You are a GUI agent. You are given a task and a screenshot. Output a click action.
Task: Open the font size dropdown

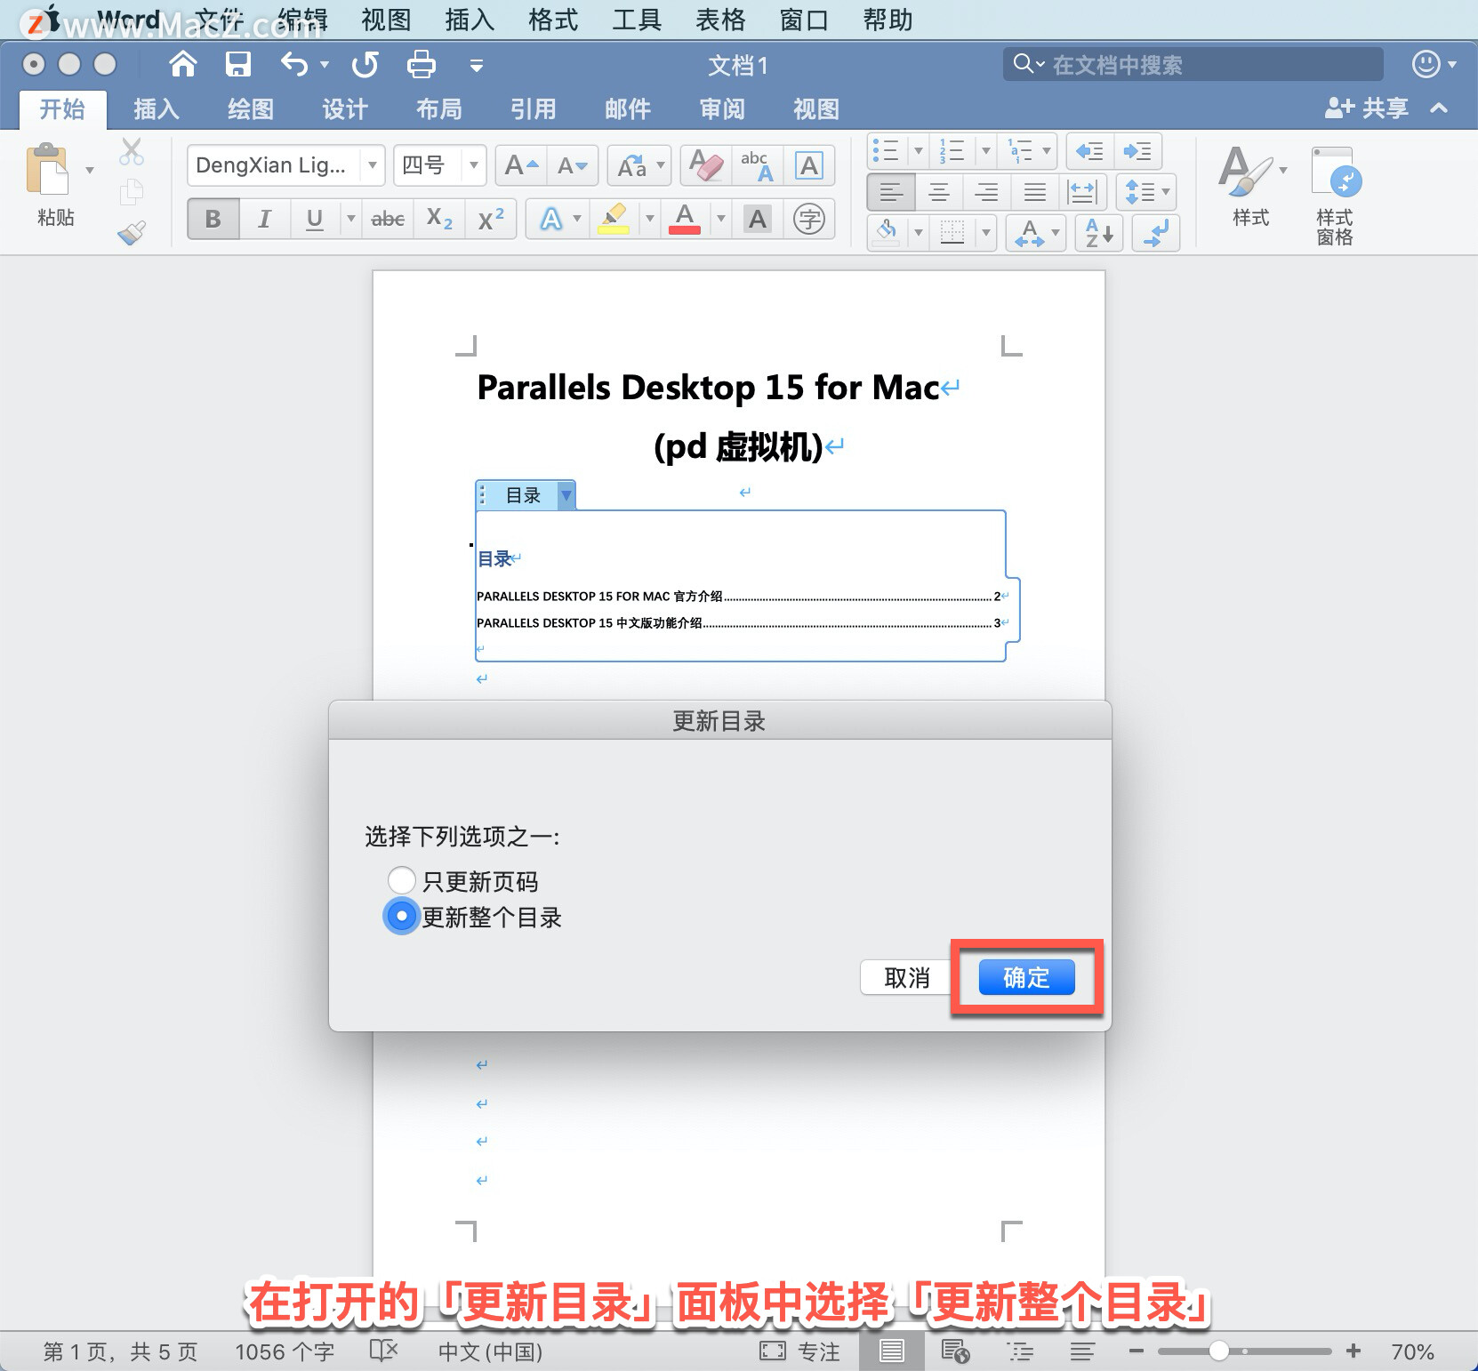(x=474, y=165)
